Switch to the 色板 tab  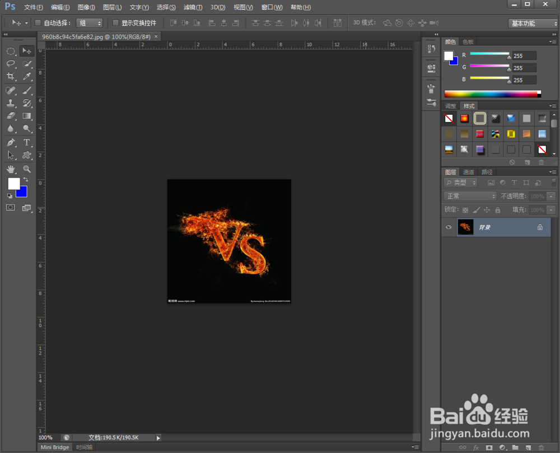(468, 42)
